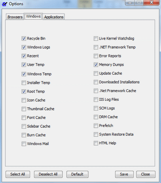Tick the .Net Framework Cache checkbox
This screenshot has width=161, height=183.
coord(96,91)
